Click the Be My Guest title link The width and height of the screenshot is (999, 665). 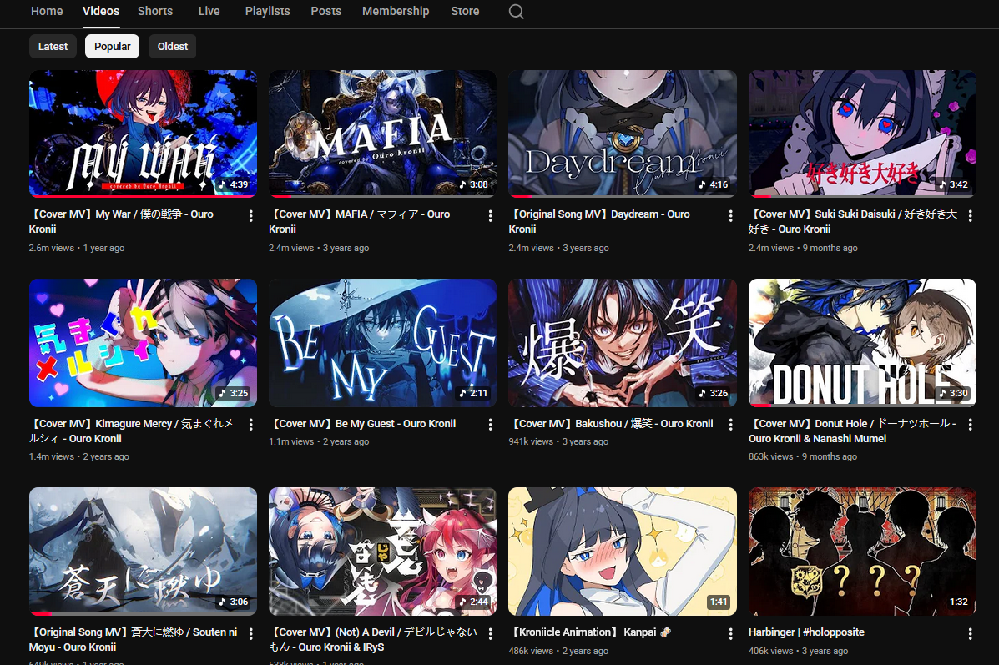click(363, 424)
